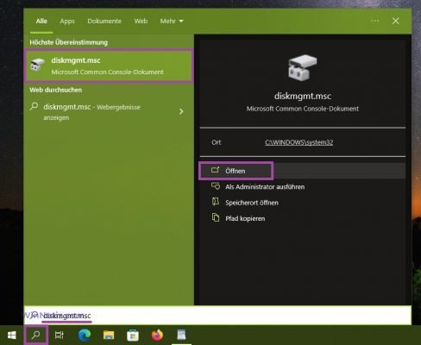Click the Öffnen open-window icon
This screenshot has height=345, width=421.
point(216,170)
